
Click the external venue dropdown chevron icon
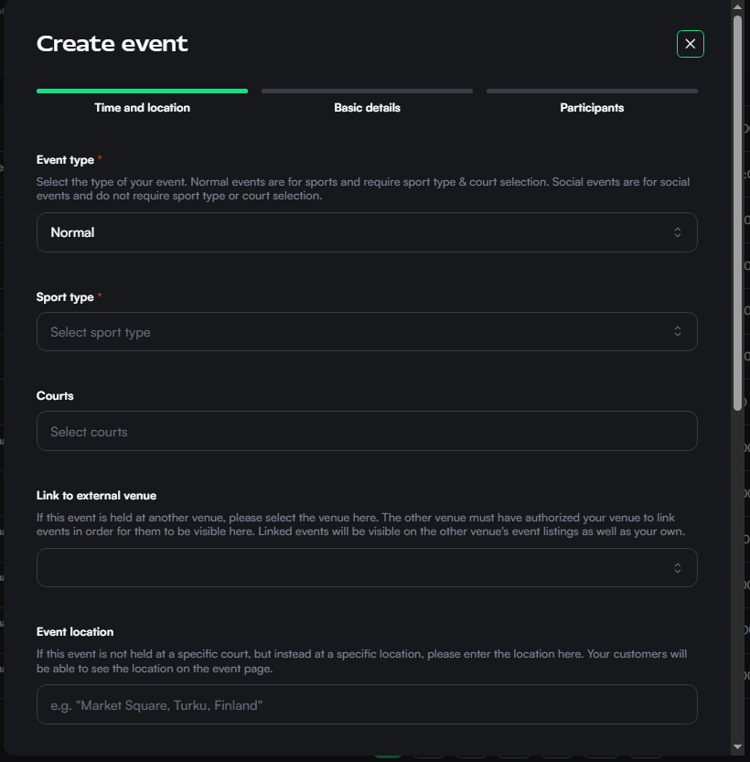(x=678, y=567)
